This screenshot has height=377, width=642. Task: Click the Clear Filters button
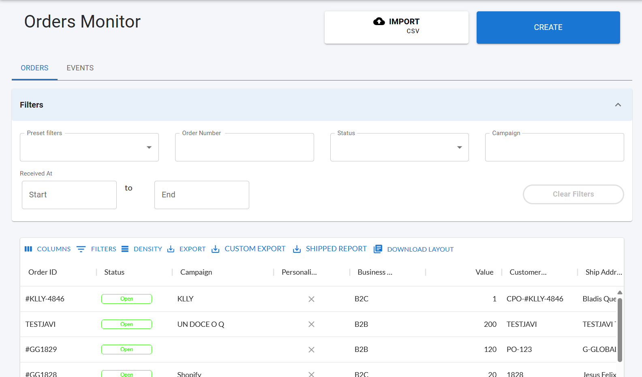coord(573,194)
